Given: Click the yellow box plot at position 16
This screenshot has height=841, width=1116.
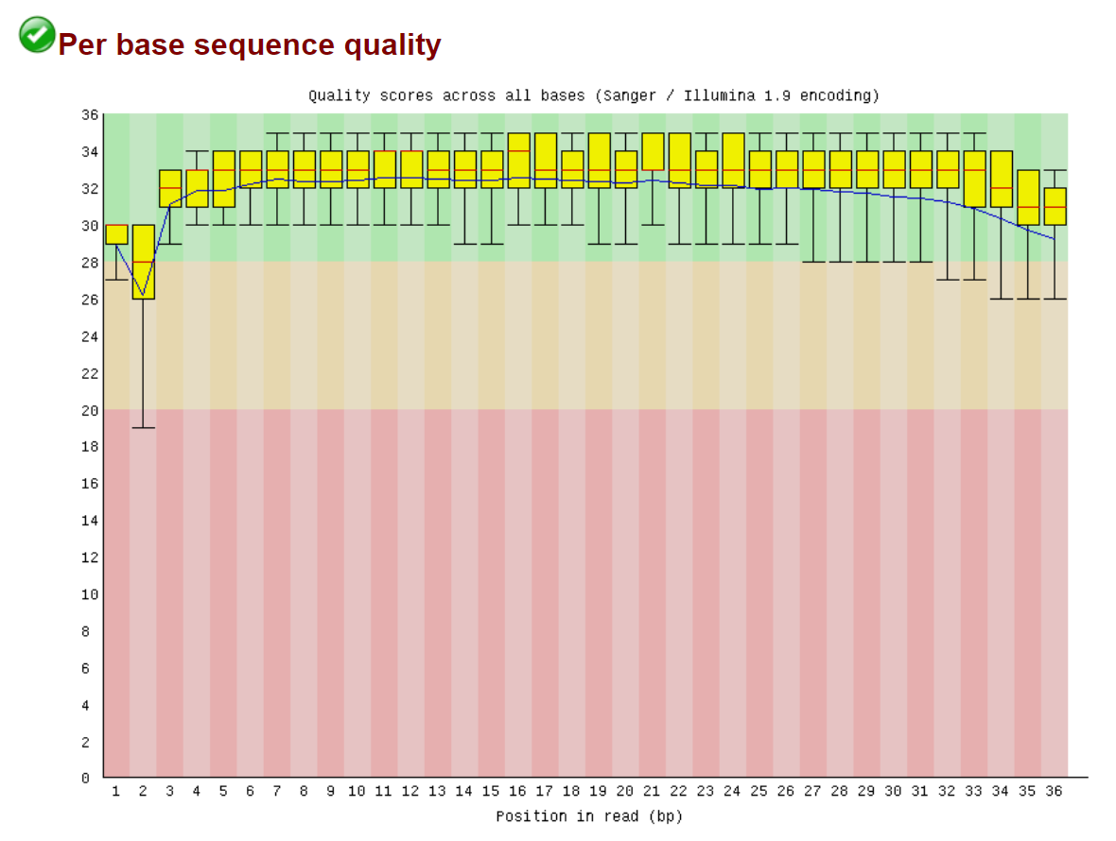Looking at the screenshot, I should click(x=519, y=160).
